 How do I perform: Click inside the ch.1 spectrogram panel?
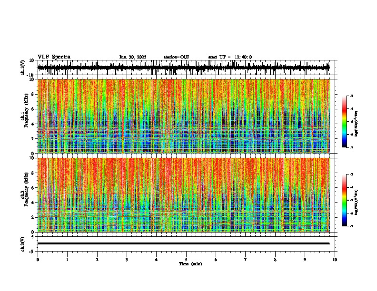coord(183,116)
